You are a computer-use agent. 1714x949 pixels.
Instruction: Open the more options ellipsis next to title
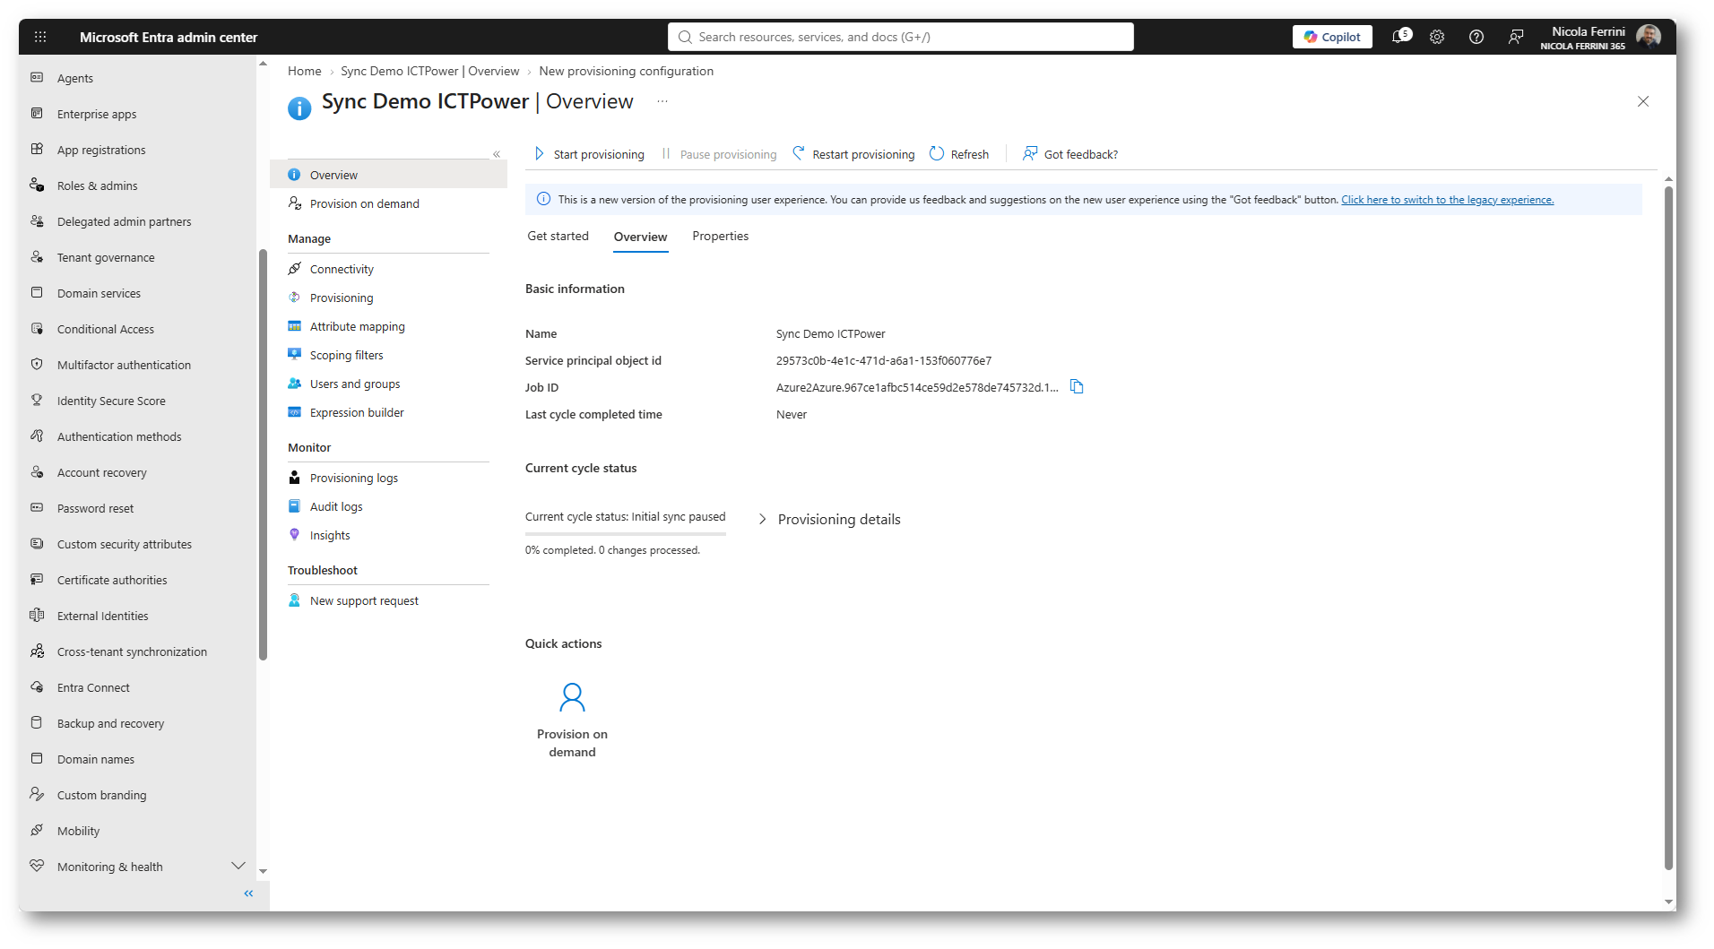click(662, 101)
